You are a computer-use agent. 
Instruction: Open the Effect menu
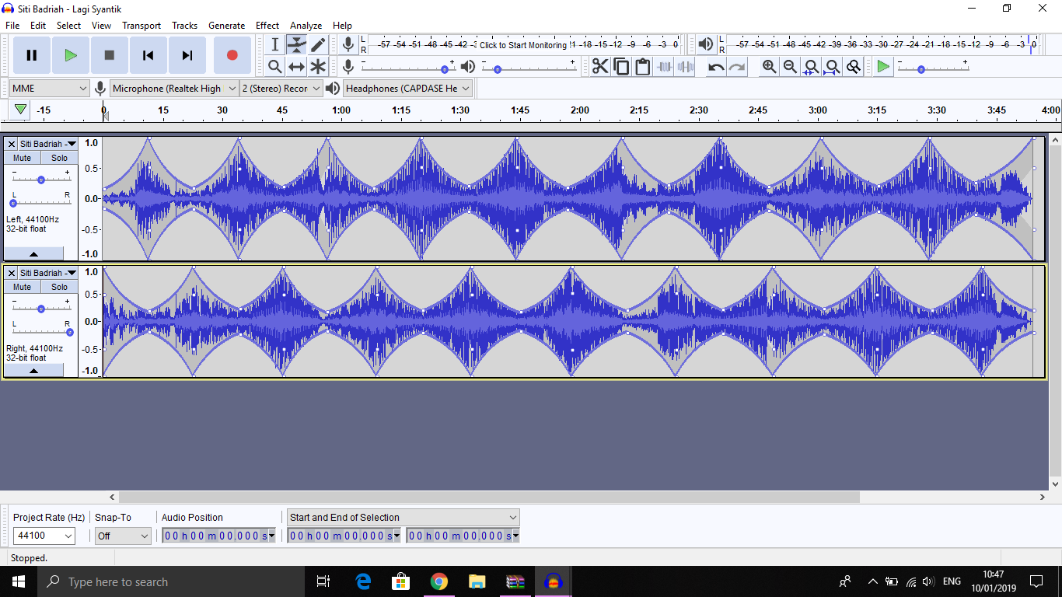[267, 26]
